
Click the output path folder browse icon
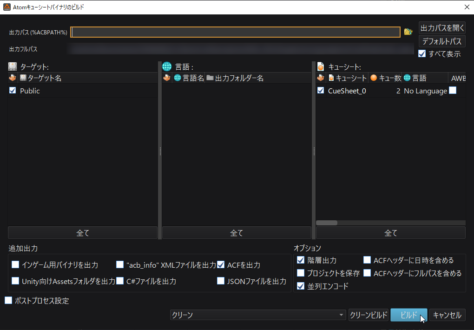[x=408, y=32]
